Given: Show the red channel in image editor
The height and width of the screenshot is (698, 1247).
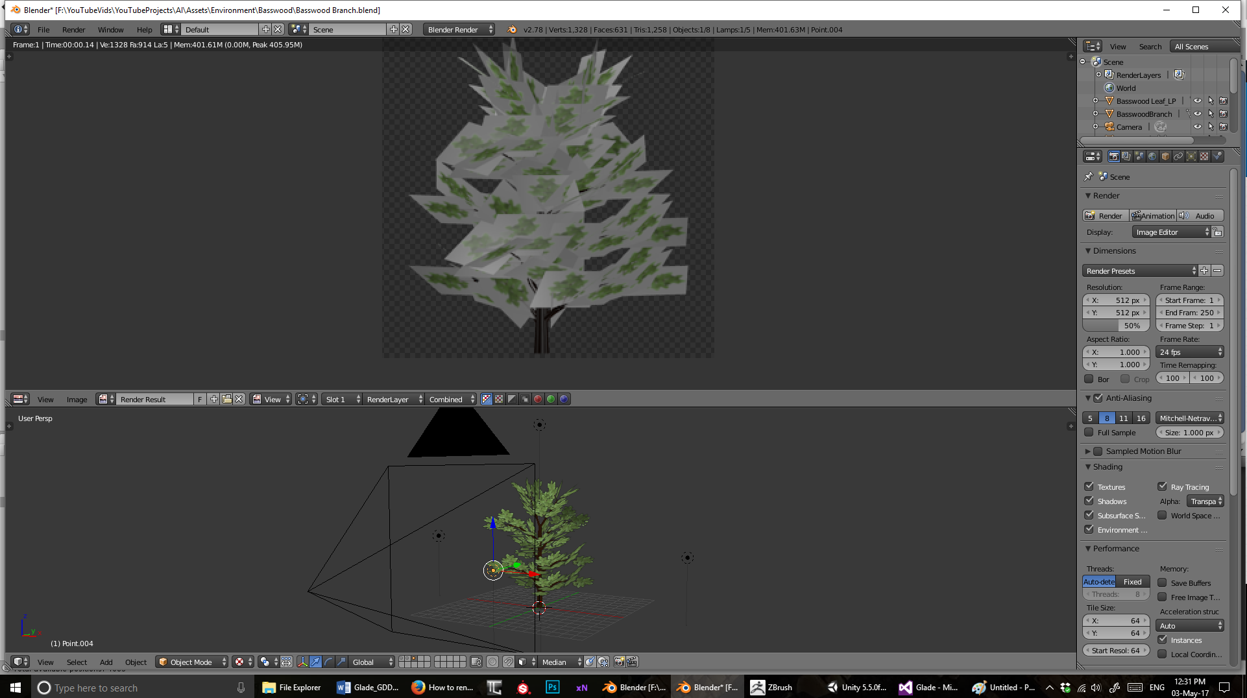Looking at the screenshot, I should click(x=538, y=399).
